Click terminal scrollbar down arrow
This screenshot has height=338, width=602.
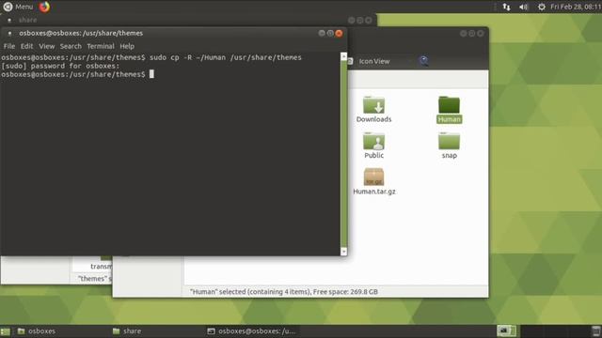pos(343,252)
